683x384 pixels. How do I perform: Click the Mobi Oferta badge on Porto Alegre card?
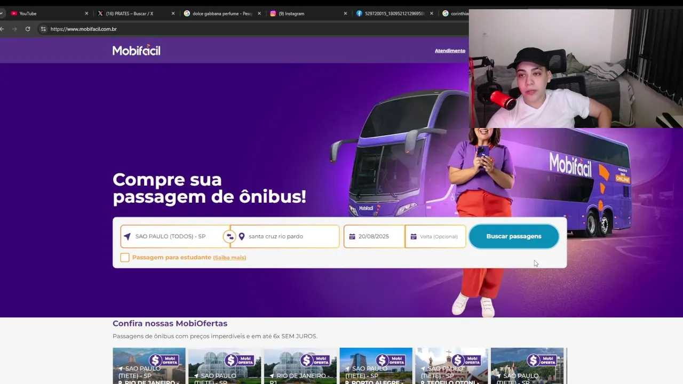click(390, 360)
